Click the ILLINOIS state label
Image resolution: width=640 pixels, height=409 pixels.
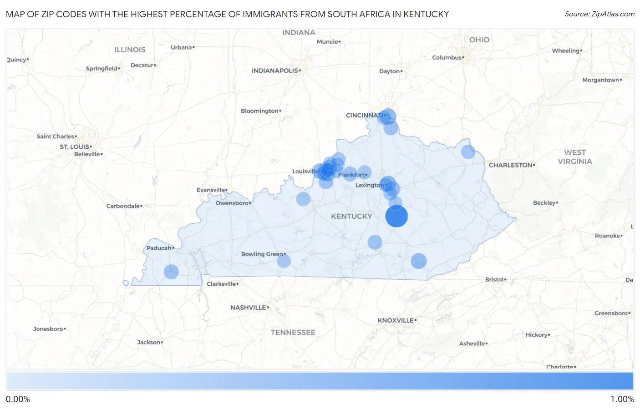[x=130, y=50]
